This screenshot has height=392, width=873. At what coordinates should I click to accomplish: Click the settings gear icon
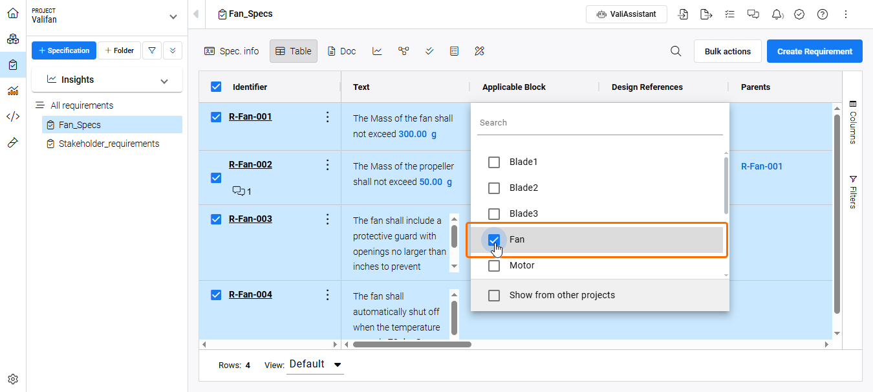(x=13, y=379)
